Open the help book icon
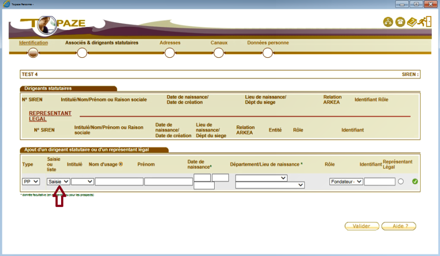Image resolution: width=440 pixels, height=256 pixels. (412, 22)
